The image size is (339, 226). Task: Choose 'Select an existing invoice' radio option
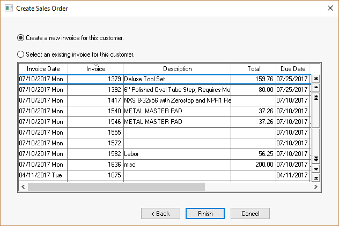click(21, 54)
